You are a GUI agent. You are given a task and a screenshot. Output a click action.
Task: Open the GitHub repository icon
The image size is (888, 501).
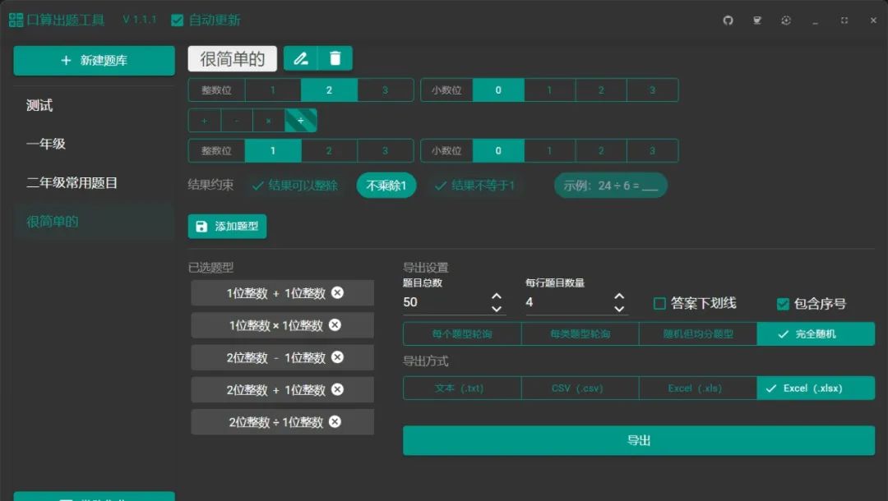728,21
